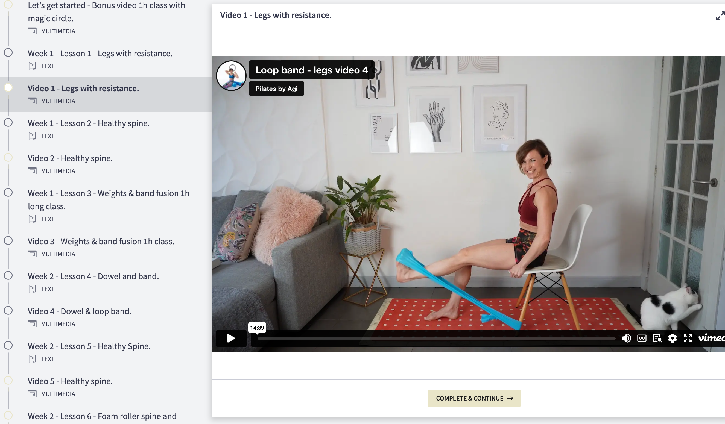
Task: Mute the video volume
Action: (626, 338)
